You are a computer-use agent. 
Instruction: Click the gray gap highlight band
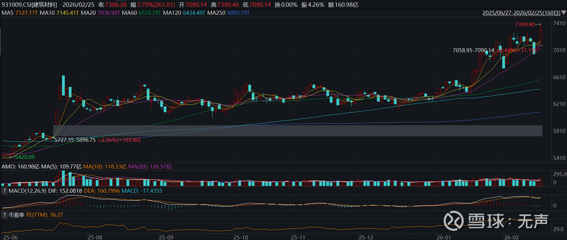pyautogui.click(x=298, y=130)
